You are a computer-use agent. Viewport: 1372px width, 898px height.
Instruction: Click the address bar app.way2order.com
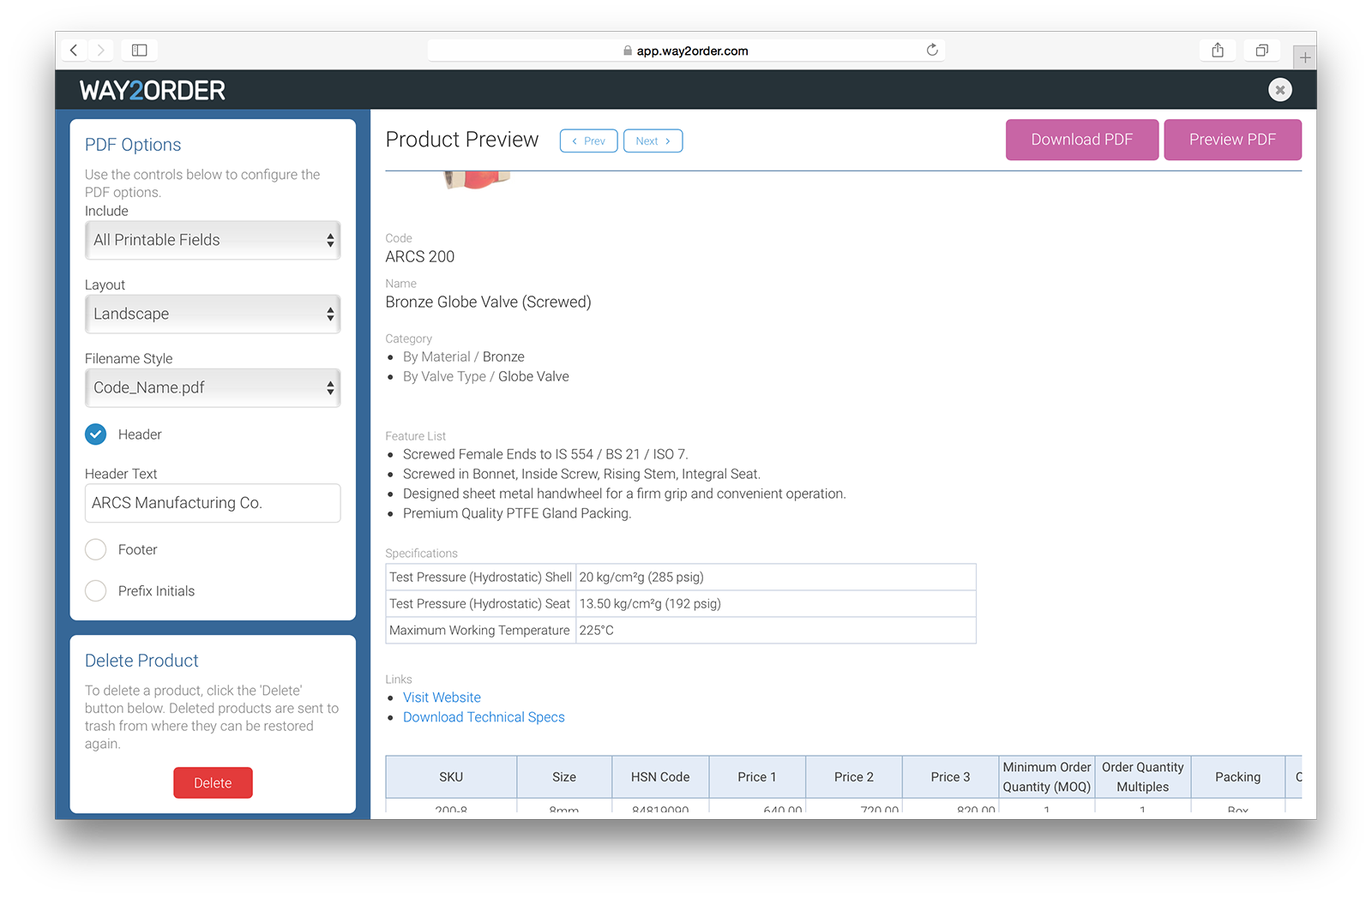click(686, 51)
